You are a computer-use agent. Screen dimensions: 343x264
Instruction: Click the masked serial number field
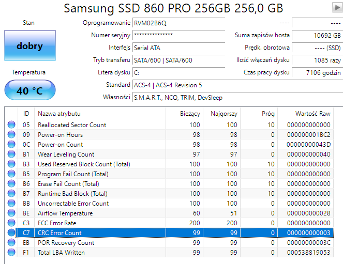(178, 35)
